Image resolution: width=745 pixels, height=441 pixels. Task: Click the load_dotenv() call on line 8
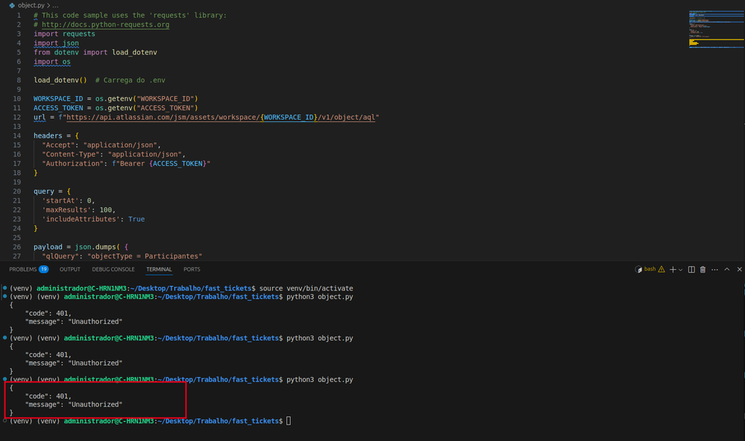coord(60,80)
